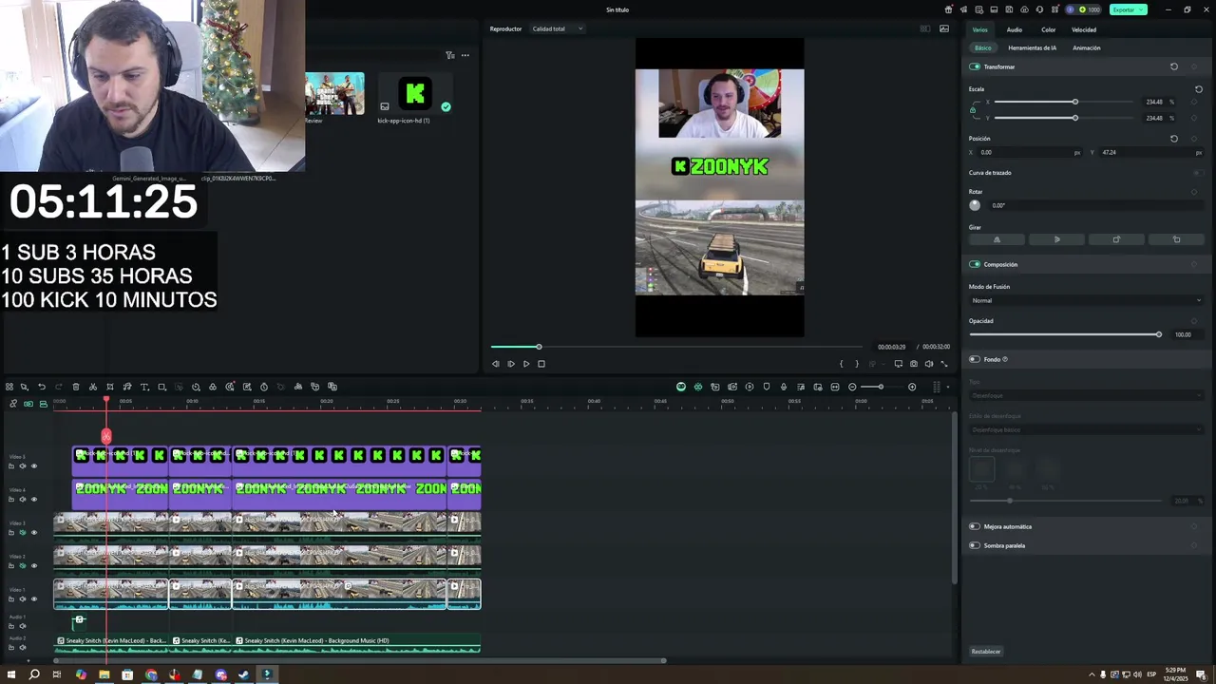The image size is (1216, 684).
Task: Zoom out the timeline with minus icon
Action: tap(852, 387)
